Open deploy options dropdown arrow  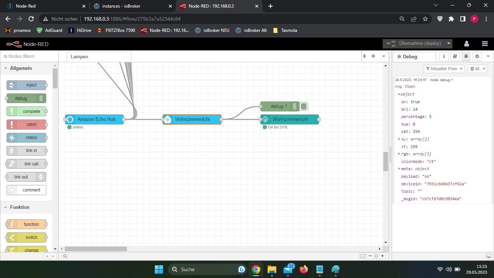click(449, 43)
